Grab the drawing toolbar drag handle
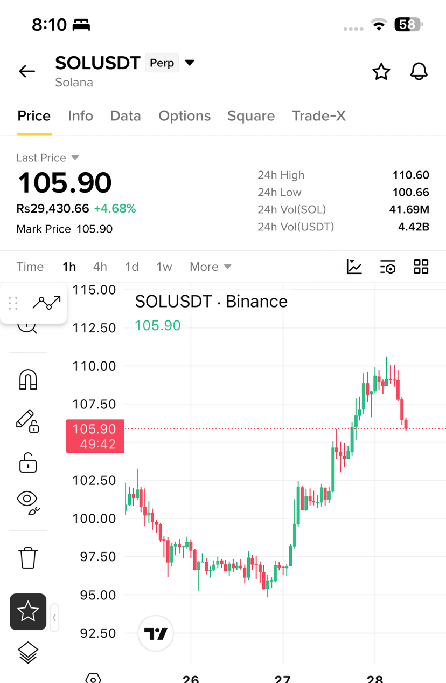Screen dimensions: 446x683 coord(13,303)
